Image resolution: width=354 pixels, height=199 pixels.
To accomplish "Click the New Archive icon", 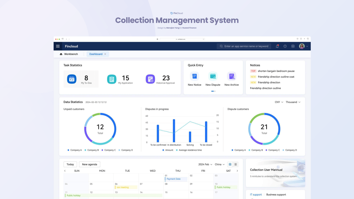I will tap(231, 76).
